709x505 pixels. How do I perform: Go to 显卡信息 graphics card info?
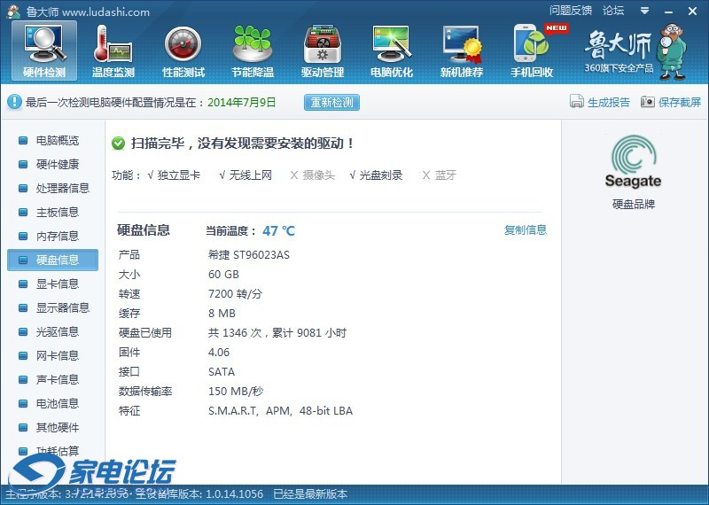(x=57, y=284)
